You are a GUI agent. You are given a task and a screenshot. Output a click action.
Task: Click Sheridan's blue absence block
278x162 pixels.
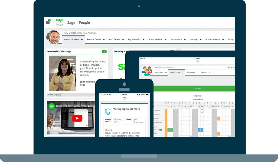click(201, 130)
